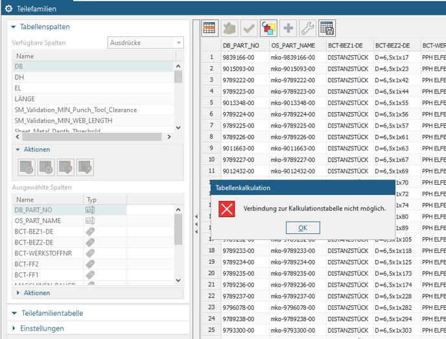Click the cell D=6,5x1x42 in row 3
Image resolution: width=446 pixels, height=339 pixels.
pyautogui.click(x=397, y=80)
